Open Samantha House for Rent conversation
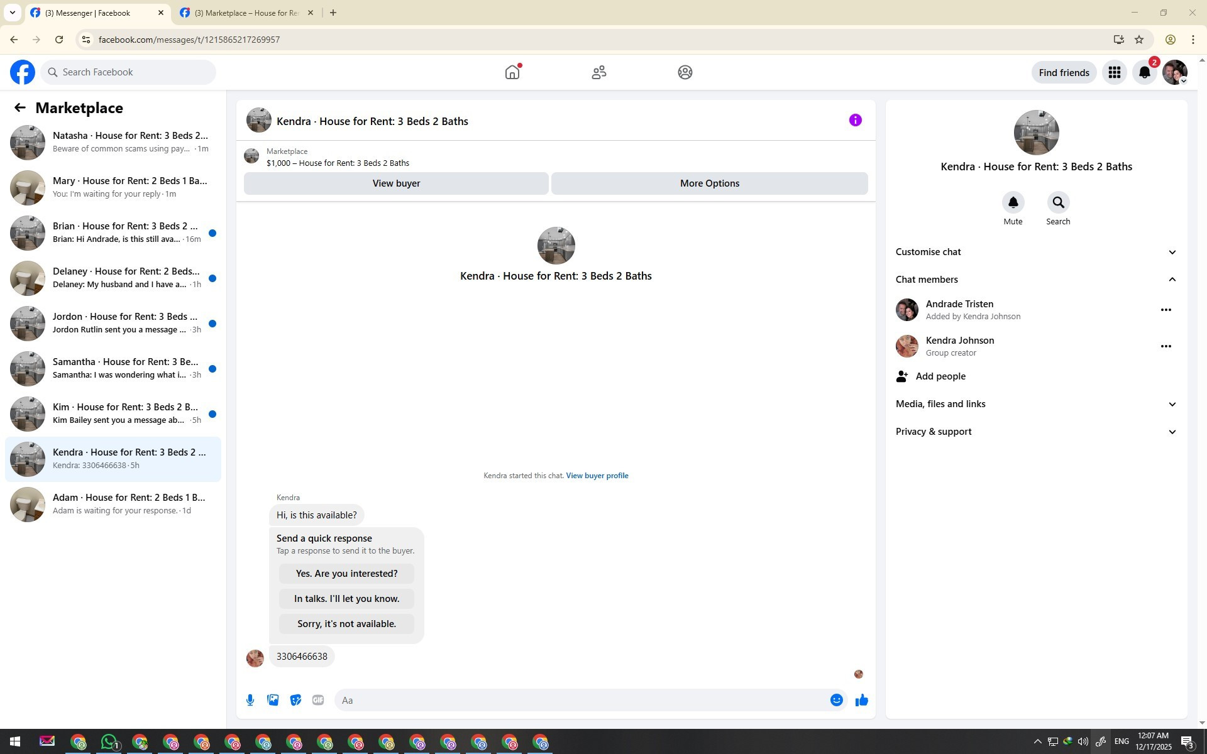The image size is (1207, 754). click(113, 369)
